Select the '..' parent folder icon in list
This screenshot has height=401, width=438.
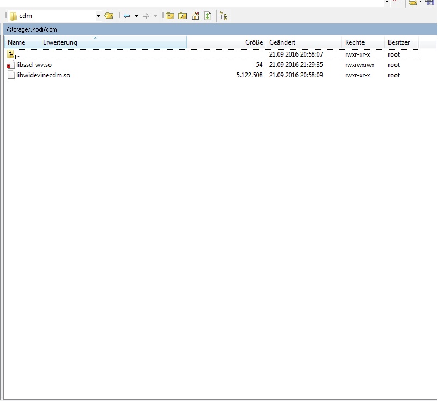(11, 54)
